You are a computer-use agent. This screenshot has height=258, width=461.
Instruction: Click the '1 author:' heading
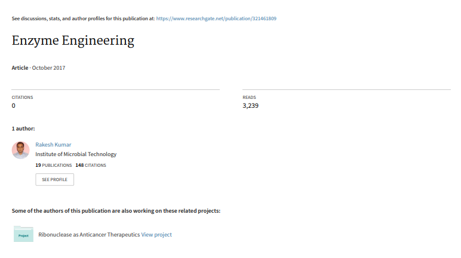tap(23, 129)
